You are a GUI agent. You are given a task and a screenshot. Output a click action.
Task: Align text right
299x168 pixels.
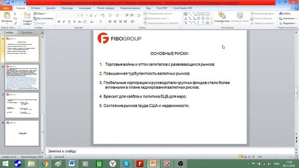(x=121, y=21)
